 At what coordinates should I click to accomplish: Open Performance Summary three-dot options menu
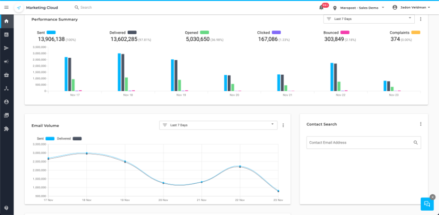(x=421, y=19)
